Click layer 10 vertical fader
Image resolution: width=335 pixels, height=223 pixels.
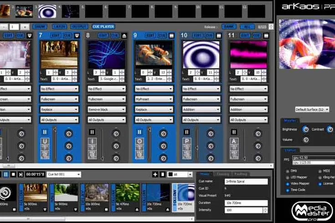[x=197, y=144]
